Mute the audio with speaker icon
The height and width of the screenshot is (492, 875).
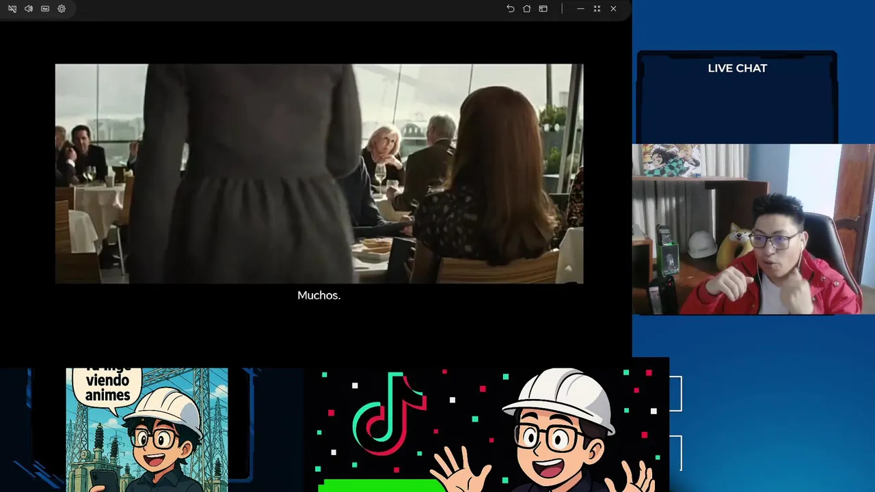coord(29,9)
